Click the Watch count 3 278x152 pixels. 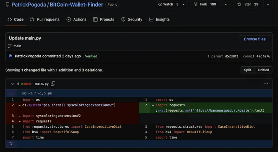pyautogui.click(x=177, y=4)
